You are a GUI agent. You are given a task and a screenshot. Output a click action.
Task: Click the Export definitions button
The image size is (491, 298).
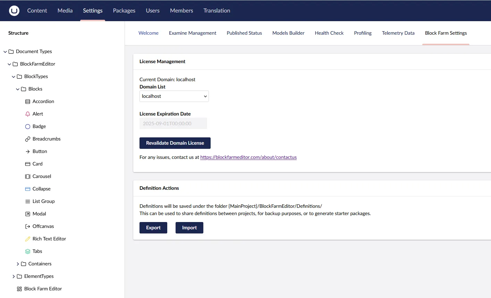[x=153, y=228]
